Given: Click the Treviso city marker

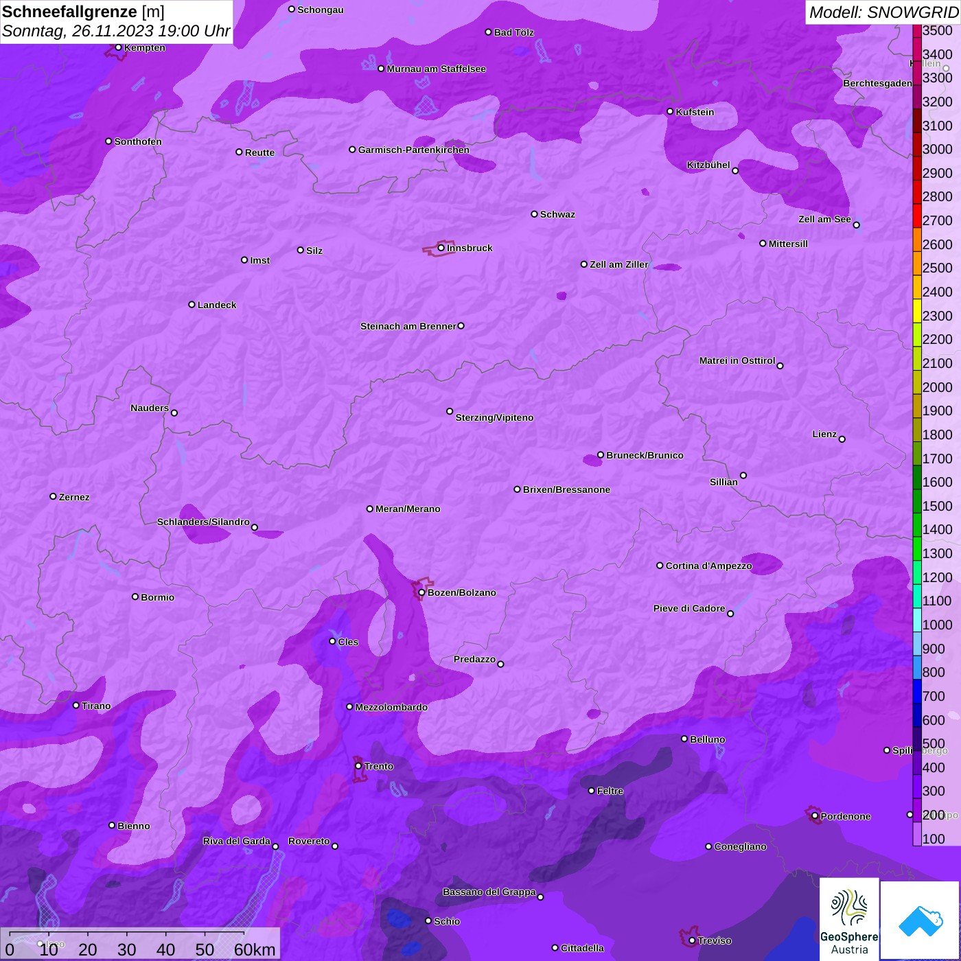Looking at the screenshot, I should [692, 940].
